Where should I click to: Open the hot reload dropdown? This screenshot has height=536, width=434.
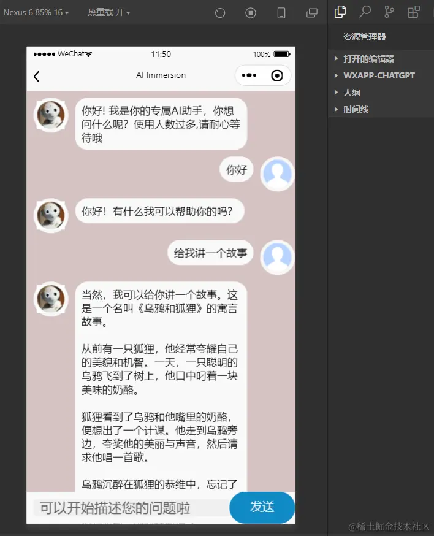(108, 13)
